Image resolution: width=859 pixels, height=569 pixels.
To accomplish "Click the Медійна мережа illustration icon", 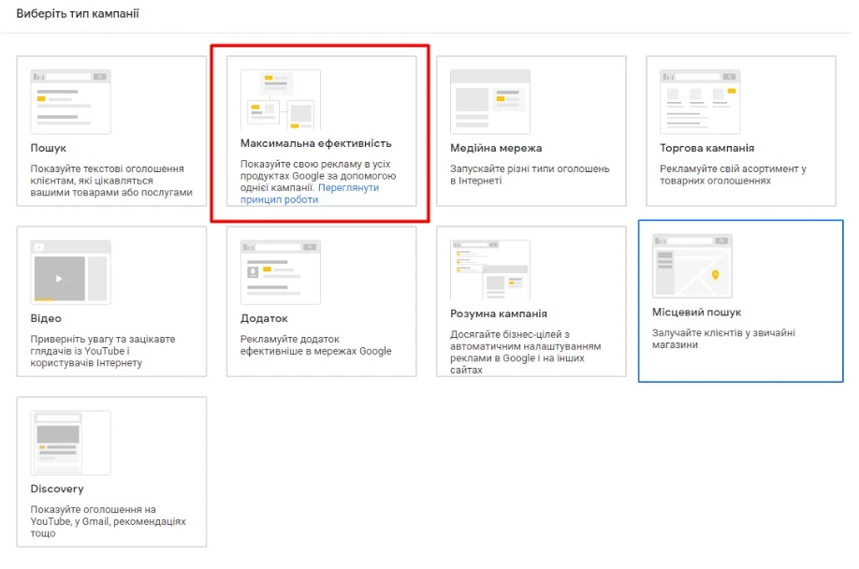I will pos(490,101).
